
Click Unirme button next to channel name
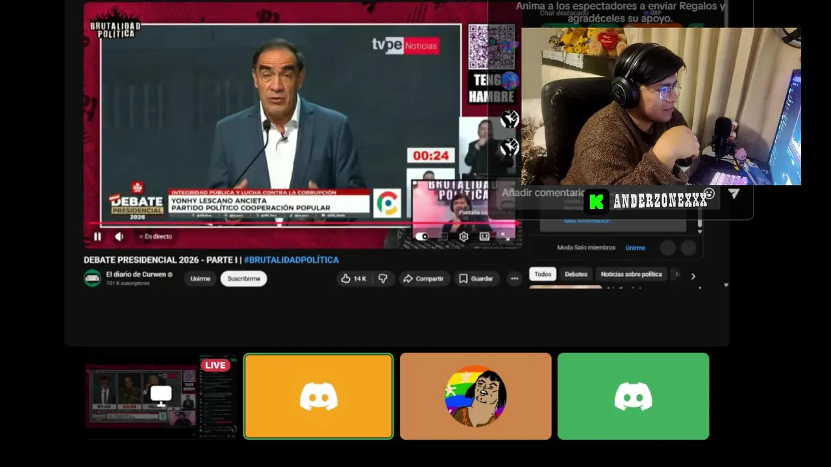point(201,278)
